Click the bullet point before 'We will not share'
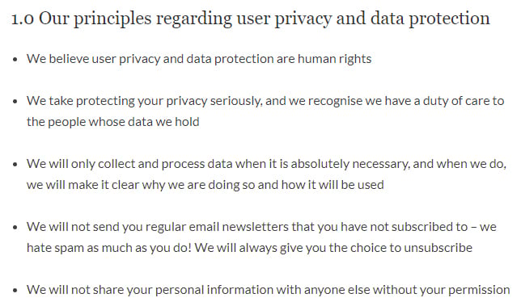The width and height of the screenshot is (521, 302). pos(15,291)
